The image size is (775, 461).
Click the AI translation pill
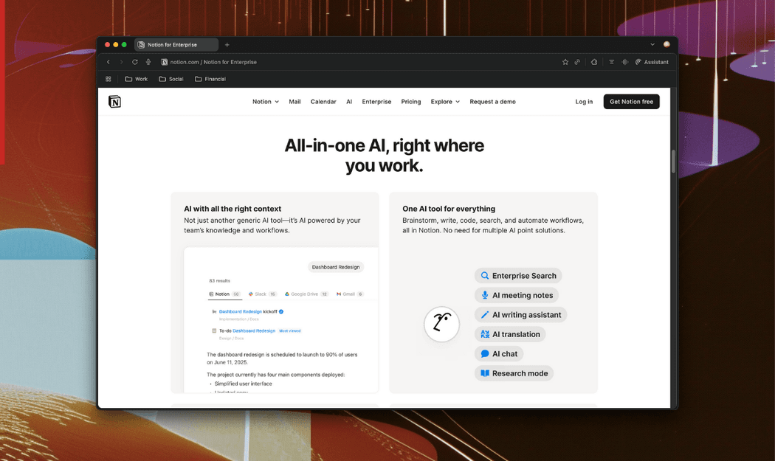tap(510, 335)
